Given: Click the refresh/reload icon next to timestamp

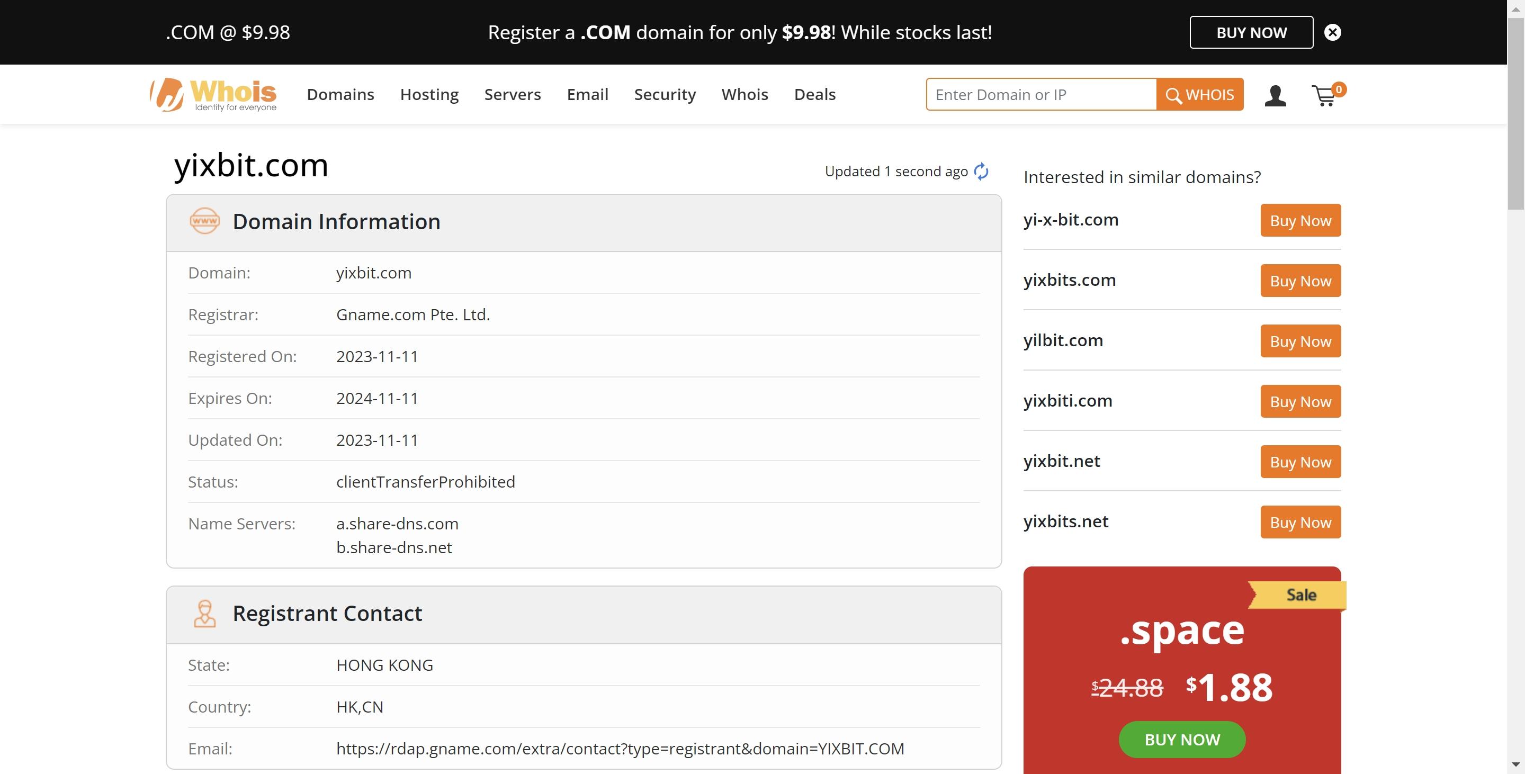Looking at the screenshot, I should (x=982, y=170).
